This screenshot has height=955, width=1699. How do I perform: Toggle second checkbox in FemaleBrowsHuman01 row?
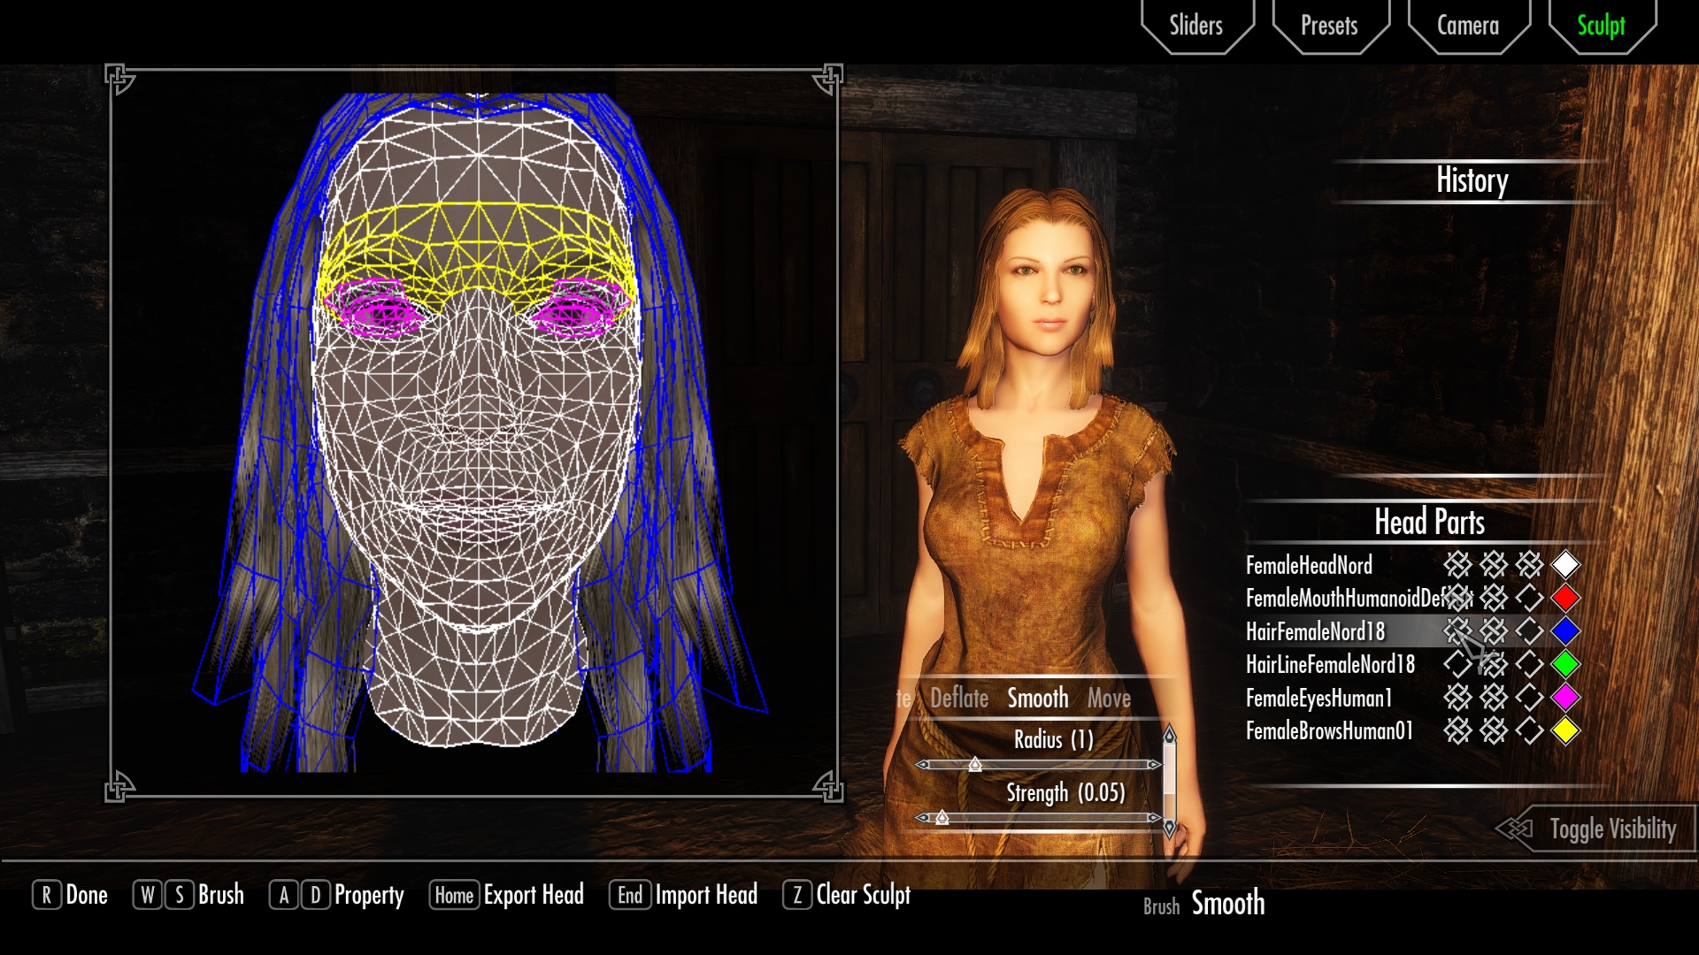[1494, 730]
